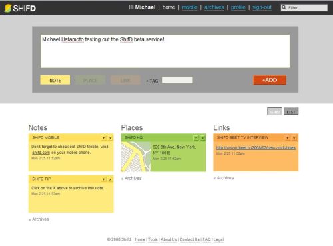Click the Notes column heading
Image resolution: width=333 pixels, height=246 pixels.
(x=38, y=127)
